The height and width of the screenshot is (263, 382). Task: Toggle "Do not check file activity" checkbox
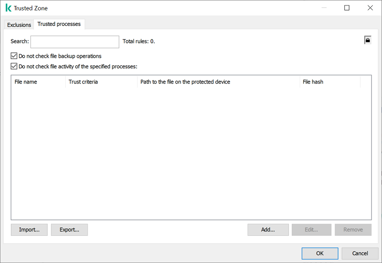(x=14, y=66)
